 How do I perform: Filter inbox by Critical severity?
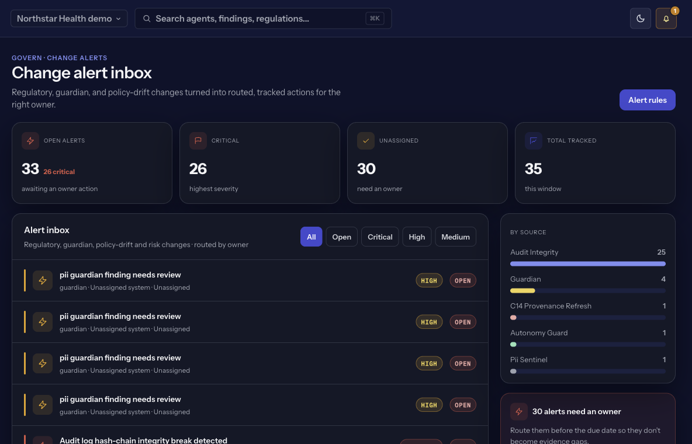pyautogui.click(x=380, y=237)
